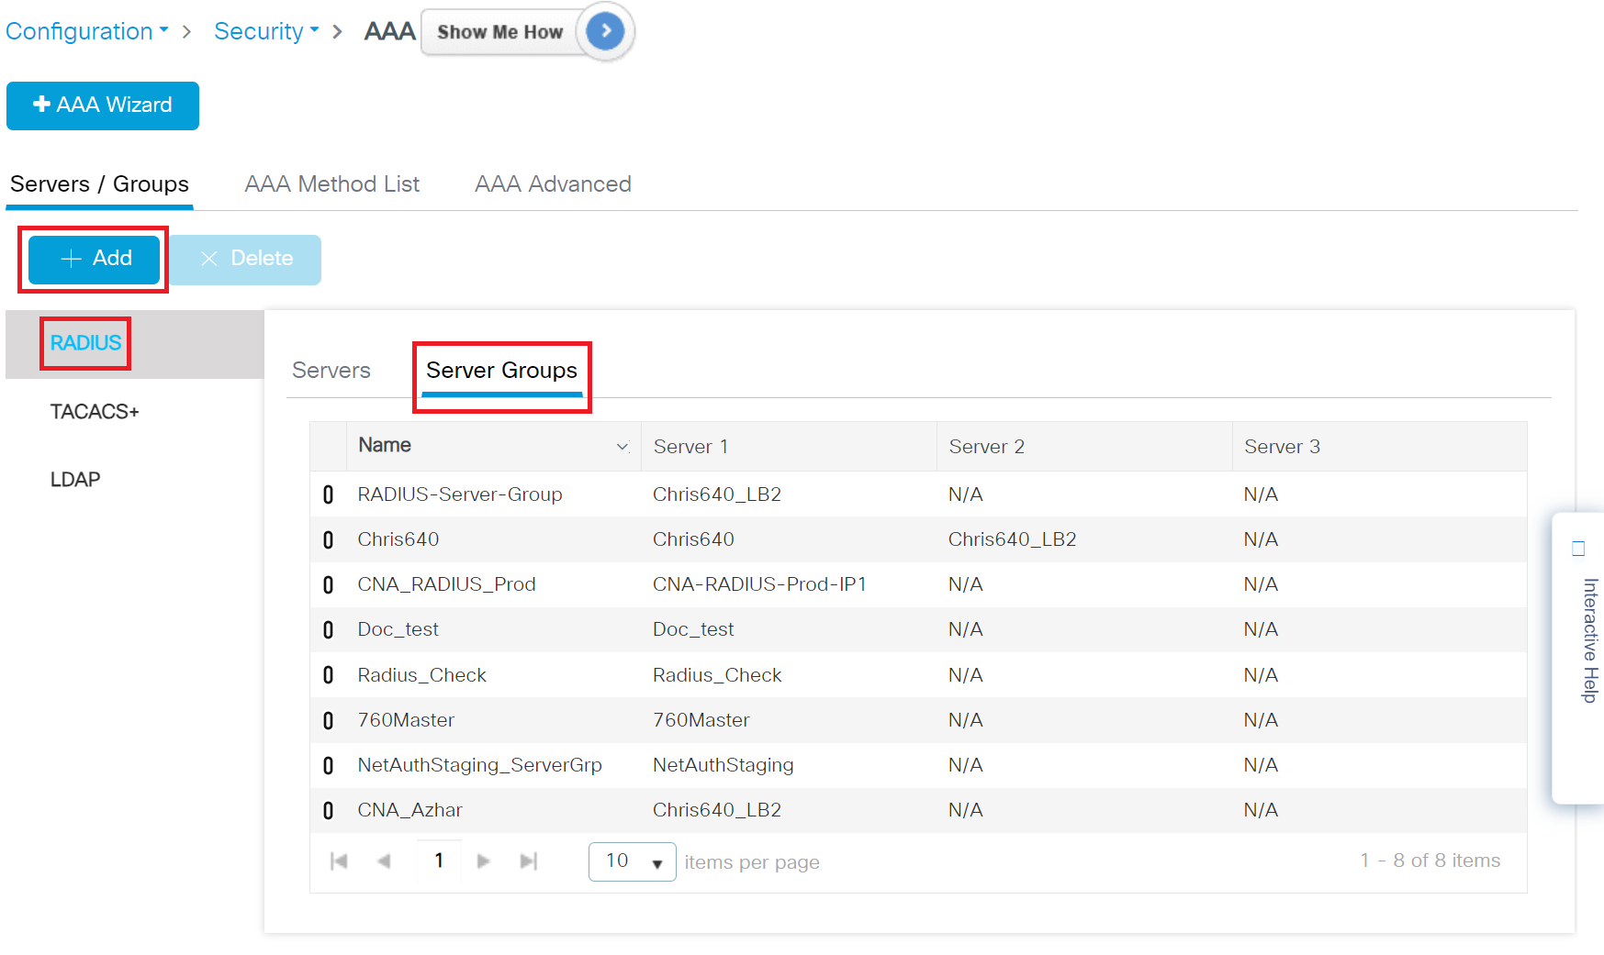Switch to the AAA Method List tab
This screenshot has width=1604, height=955.
331,184
